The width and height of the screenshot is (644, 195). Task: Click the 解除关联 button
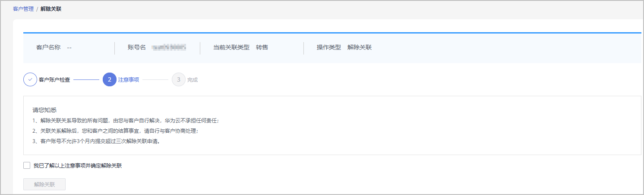[x=44, y=184]
